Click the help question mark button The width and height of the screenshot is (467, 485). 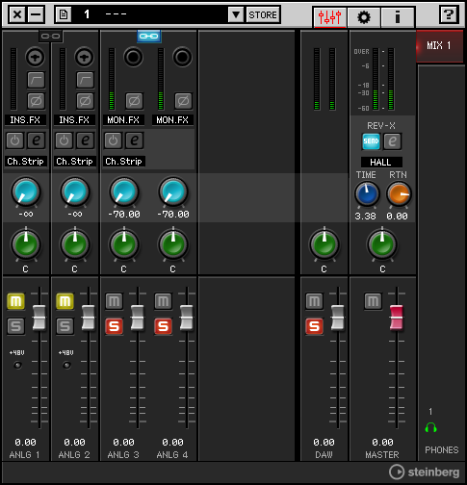tap(448, 14)
